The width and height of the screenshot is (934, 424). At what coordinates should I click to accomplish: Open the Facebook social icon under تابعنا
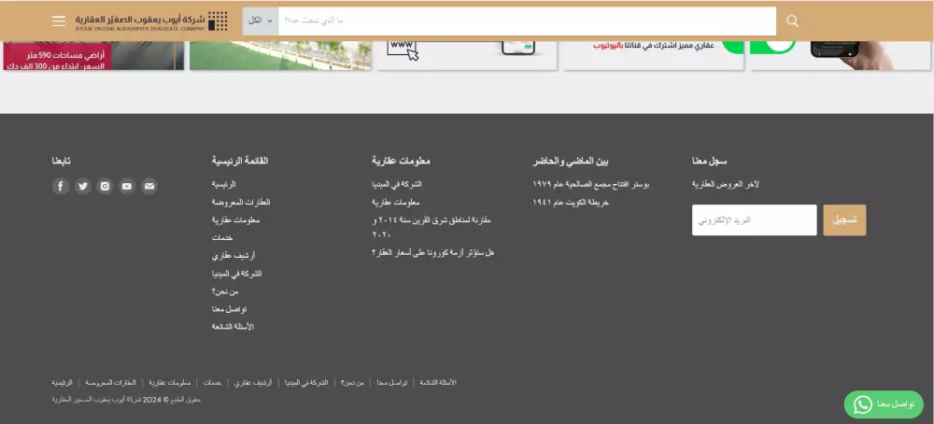[x=61, y=187]
